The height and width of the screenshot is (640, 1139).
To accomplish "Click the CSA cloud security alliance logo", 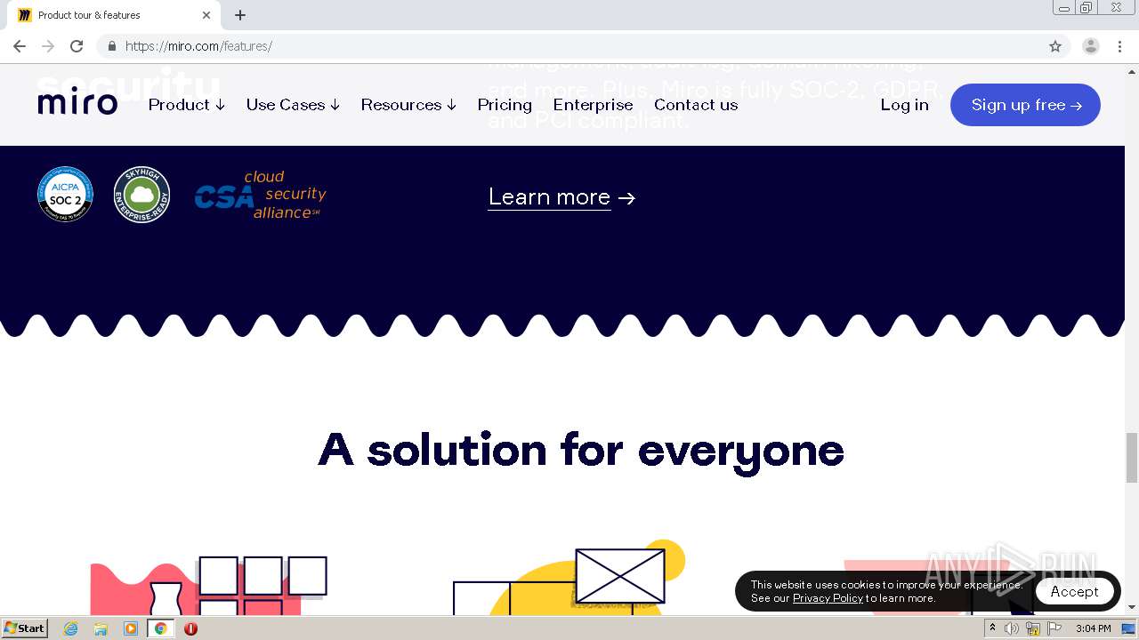I will pyautogui.click(x=261, y=195).
